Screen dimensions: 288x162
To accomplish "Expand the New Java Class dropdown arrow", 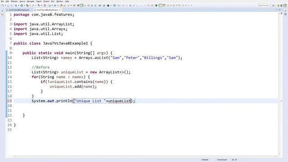I will click(58, 5).
